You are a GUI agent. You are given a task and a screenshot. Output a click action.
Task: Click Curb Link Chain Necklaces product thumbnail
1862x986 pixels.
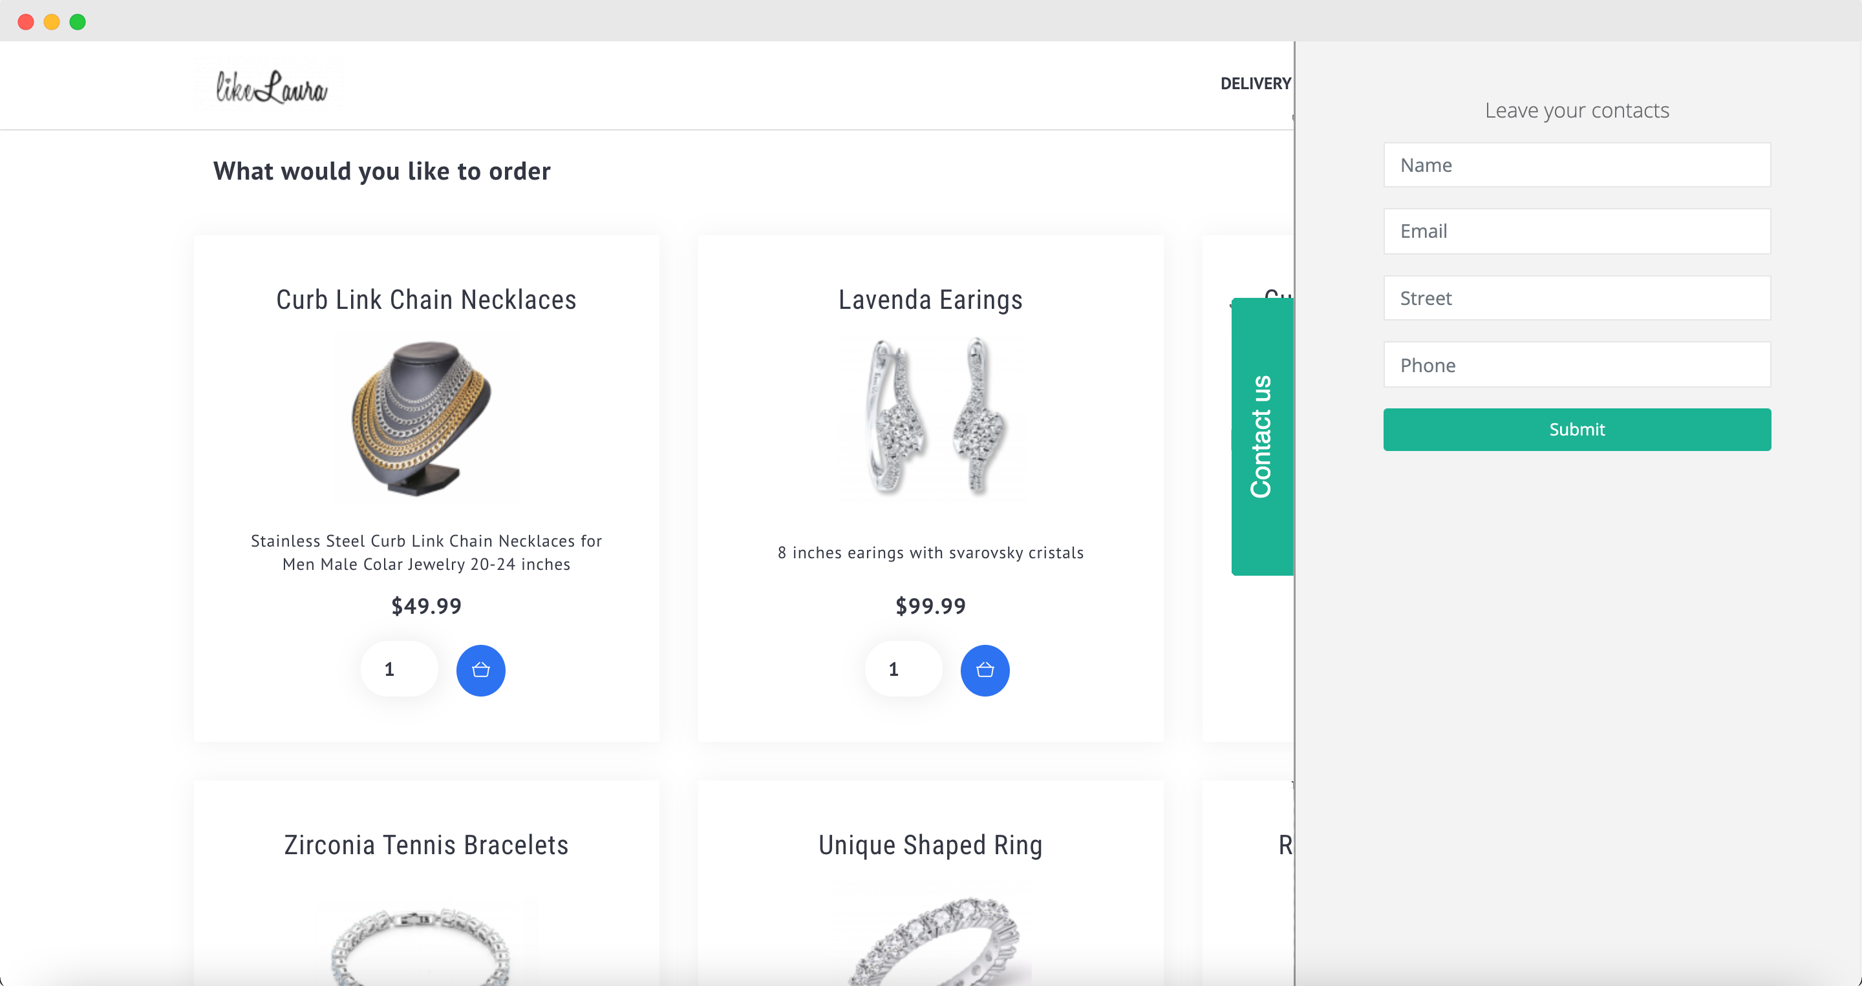(x=426, y=420)
